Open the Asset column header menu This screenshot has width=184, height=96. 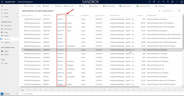tap(60, 15)
